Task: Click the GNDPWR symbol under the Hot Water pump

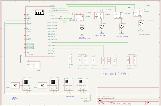Action: pos(82,35)
